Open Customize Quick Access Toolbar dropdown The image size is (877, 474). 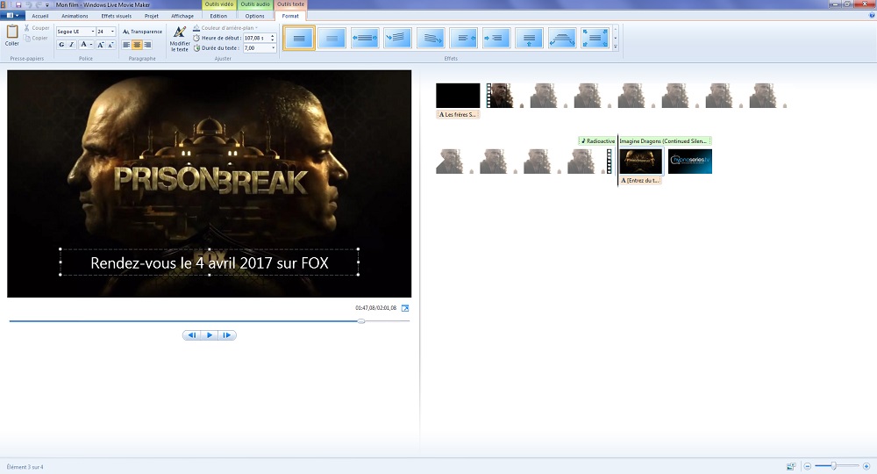[x=47, y=5]
